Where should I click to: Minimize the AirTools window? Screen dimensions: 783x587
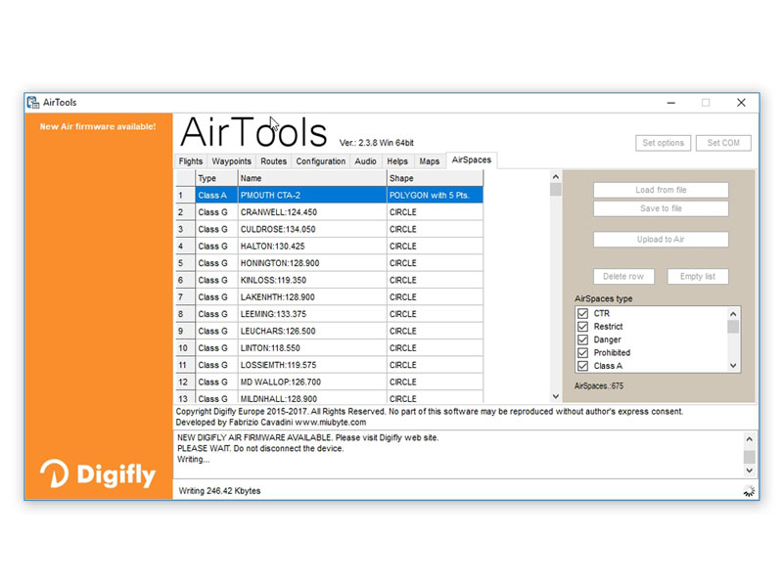[671, 103]
